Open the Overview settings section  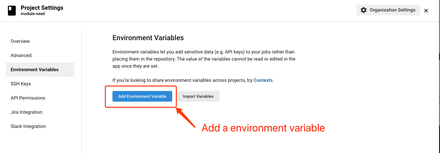pos(20,41)
